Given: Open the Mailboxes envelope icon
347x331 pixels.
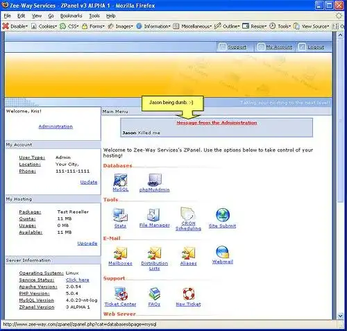Looking at the screenshot, I should coord(120,253).
